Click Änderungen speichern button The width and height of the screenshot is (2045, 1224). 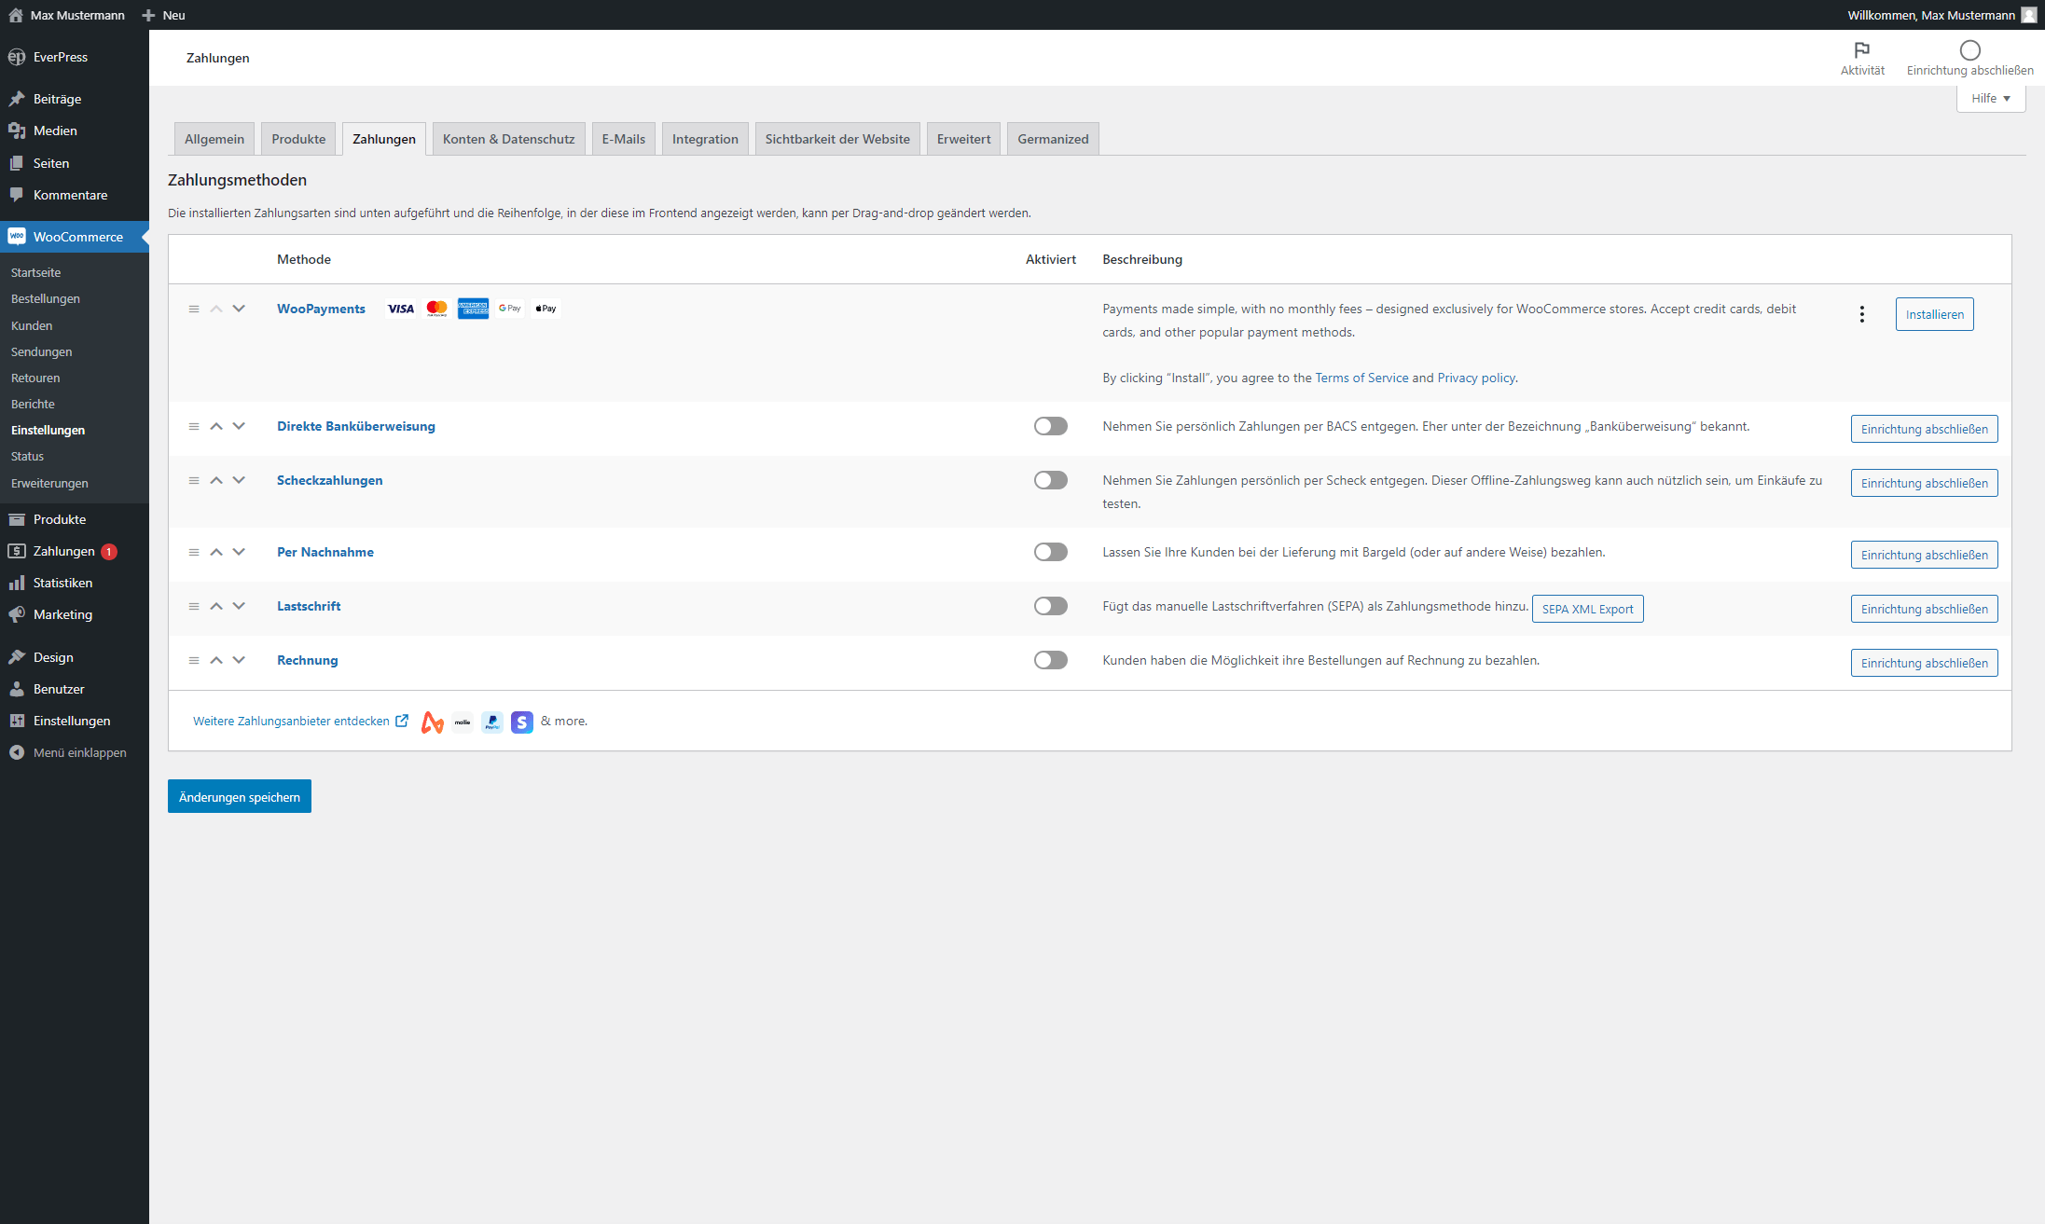[239, 796]
